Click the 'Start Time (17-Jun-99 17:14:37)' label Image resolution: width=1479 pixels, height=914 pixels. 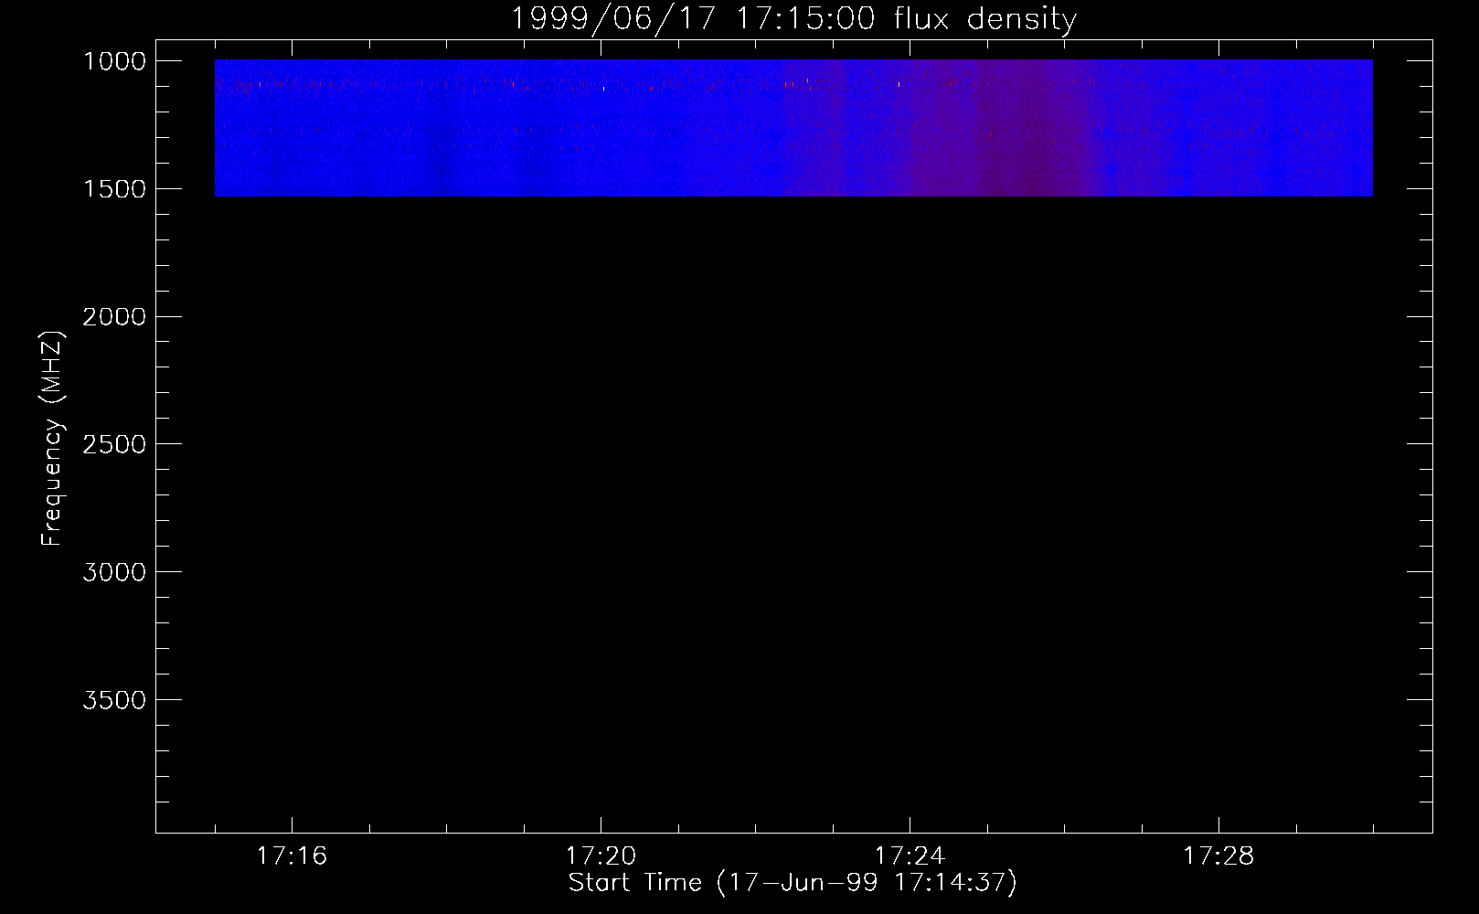(793, 883)
